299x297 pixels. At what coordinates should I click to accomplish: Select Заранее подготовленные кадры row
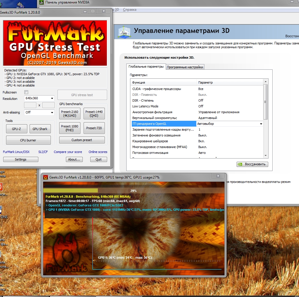click(x=197, y=129)
